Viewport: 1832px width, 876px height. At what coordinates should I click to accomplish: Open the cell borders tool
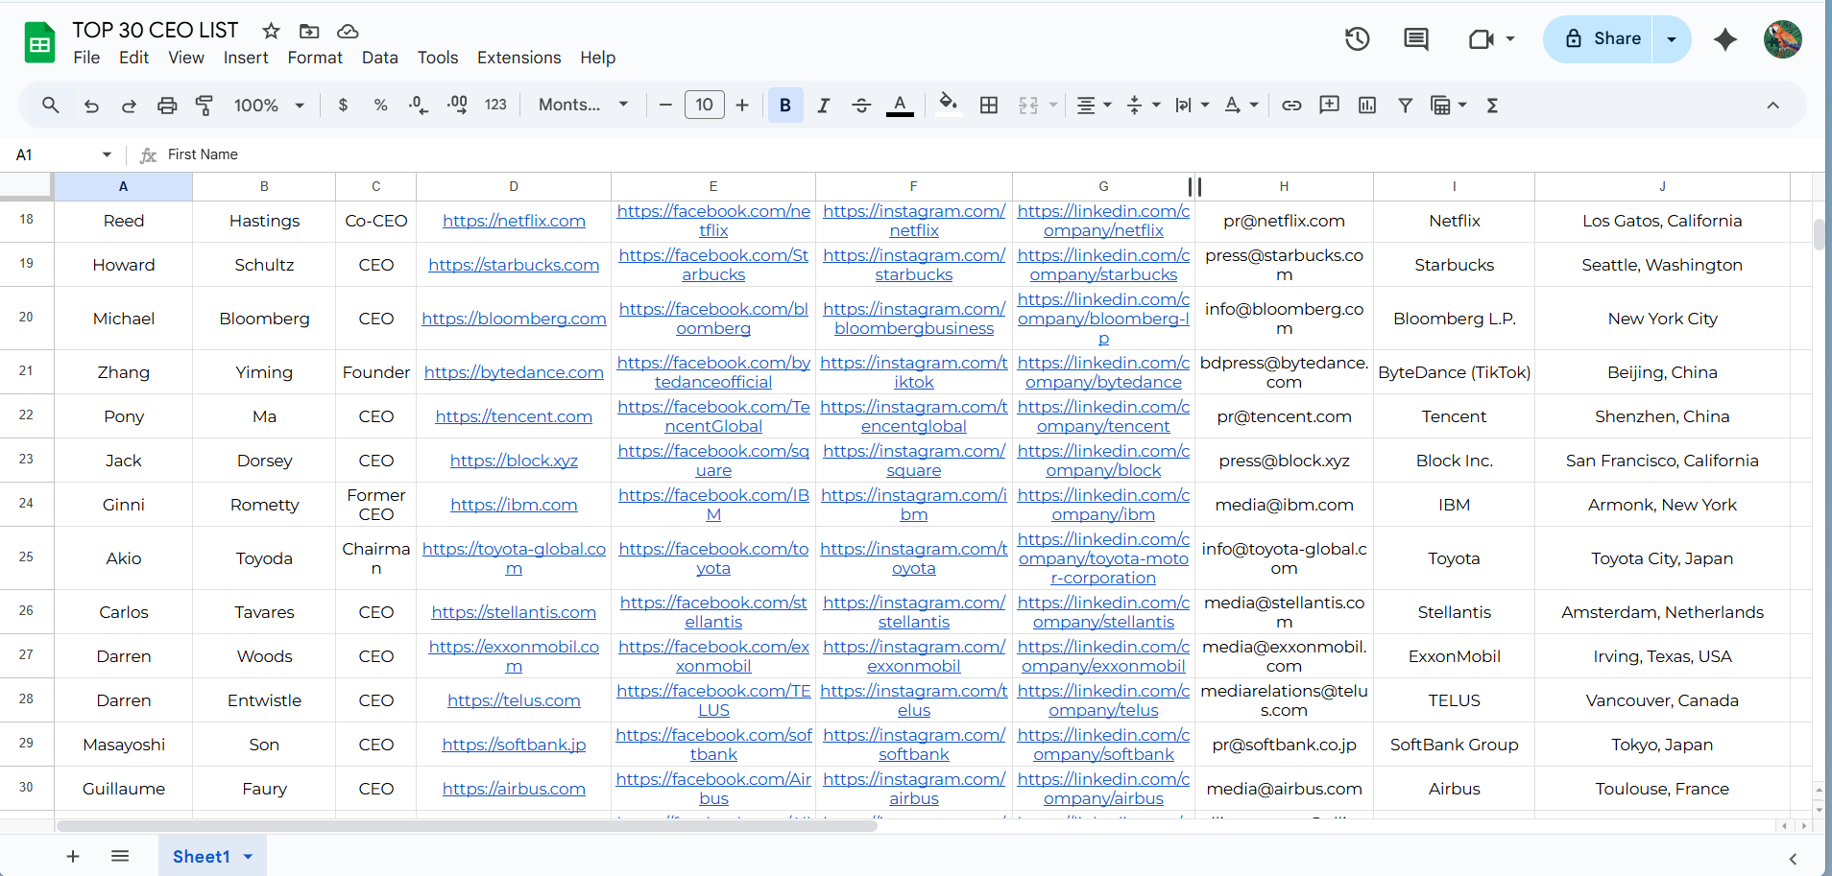click(989, 106)
